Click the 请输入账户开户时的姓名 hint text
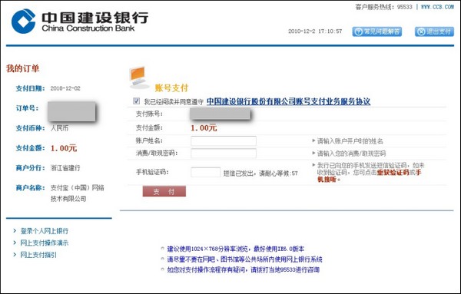The width and height of the screenshot is (461, 294). (x=350, y=141)
